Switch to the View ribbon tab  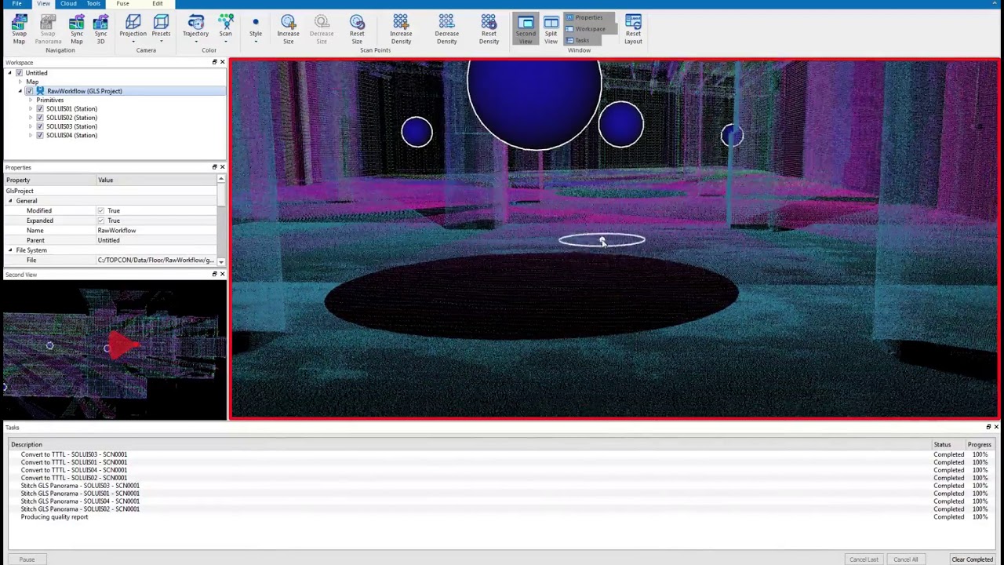pos(43,4)
